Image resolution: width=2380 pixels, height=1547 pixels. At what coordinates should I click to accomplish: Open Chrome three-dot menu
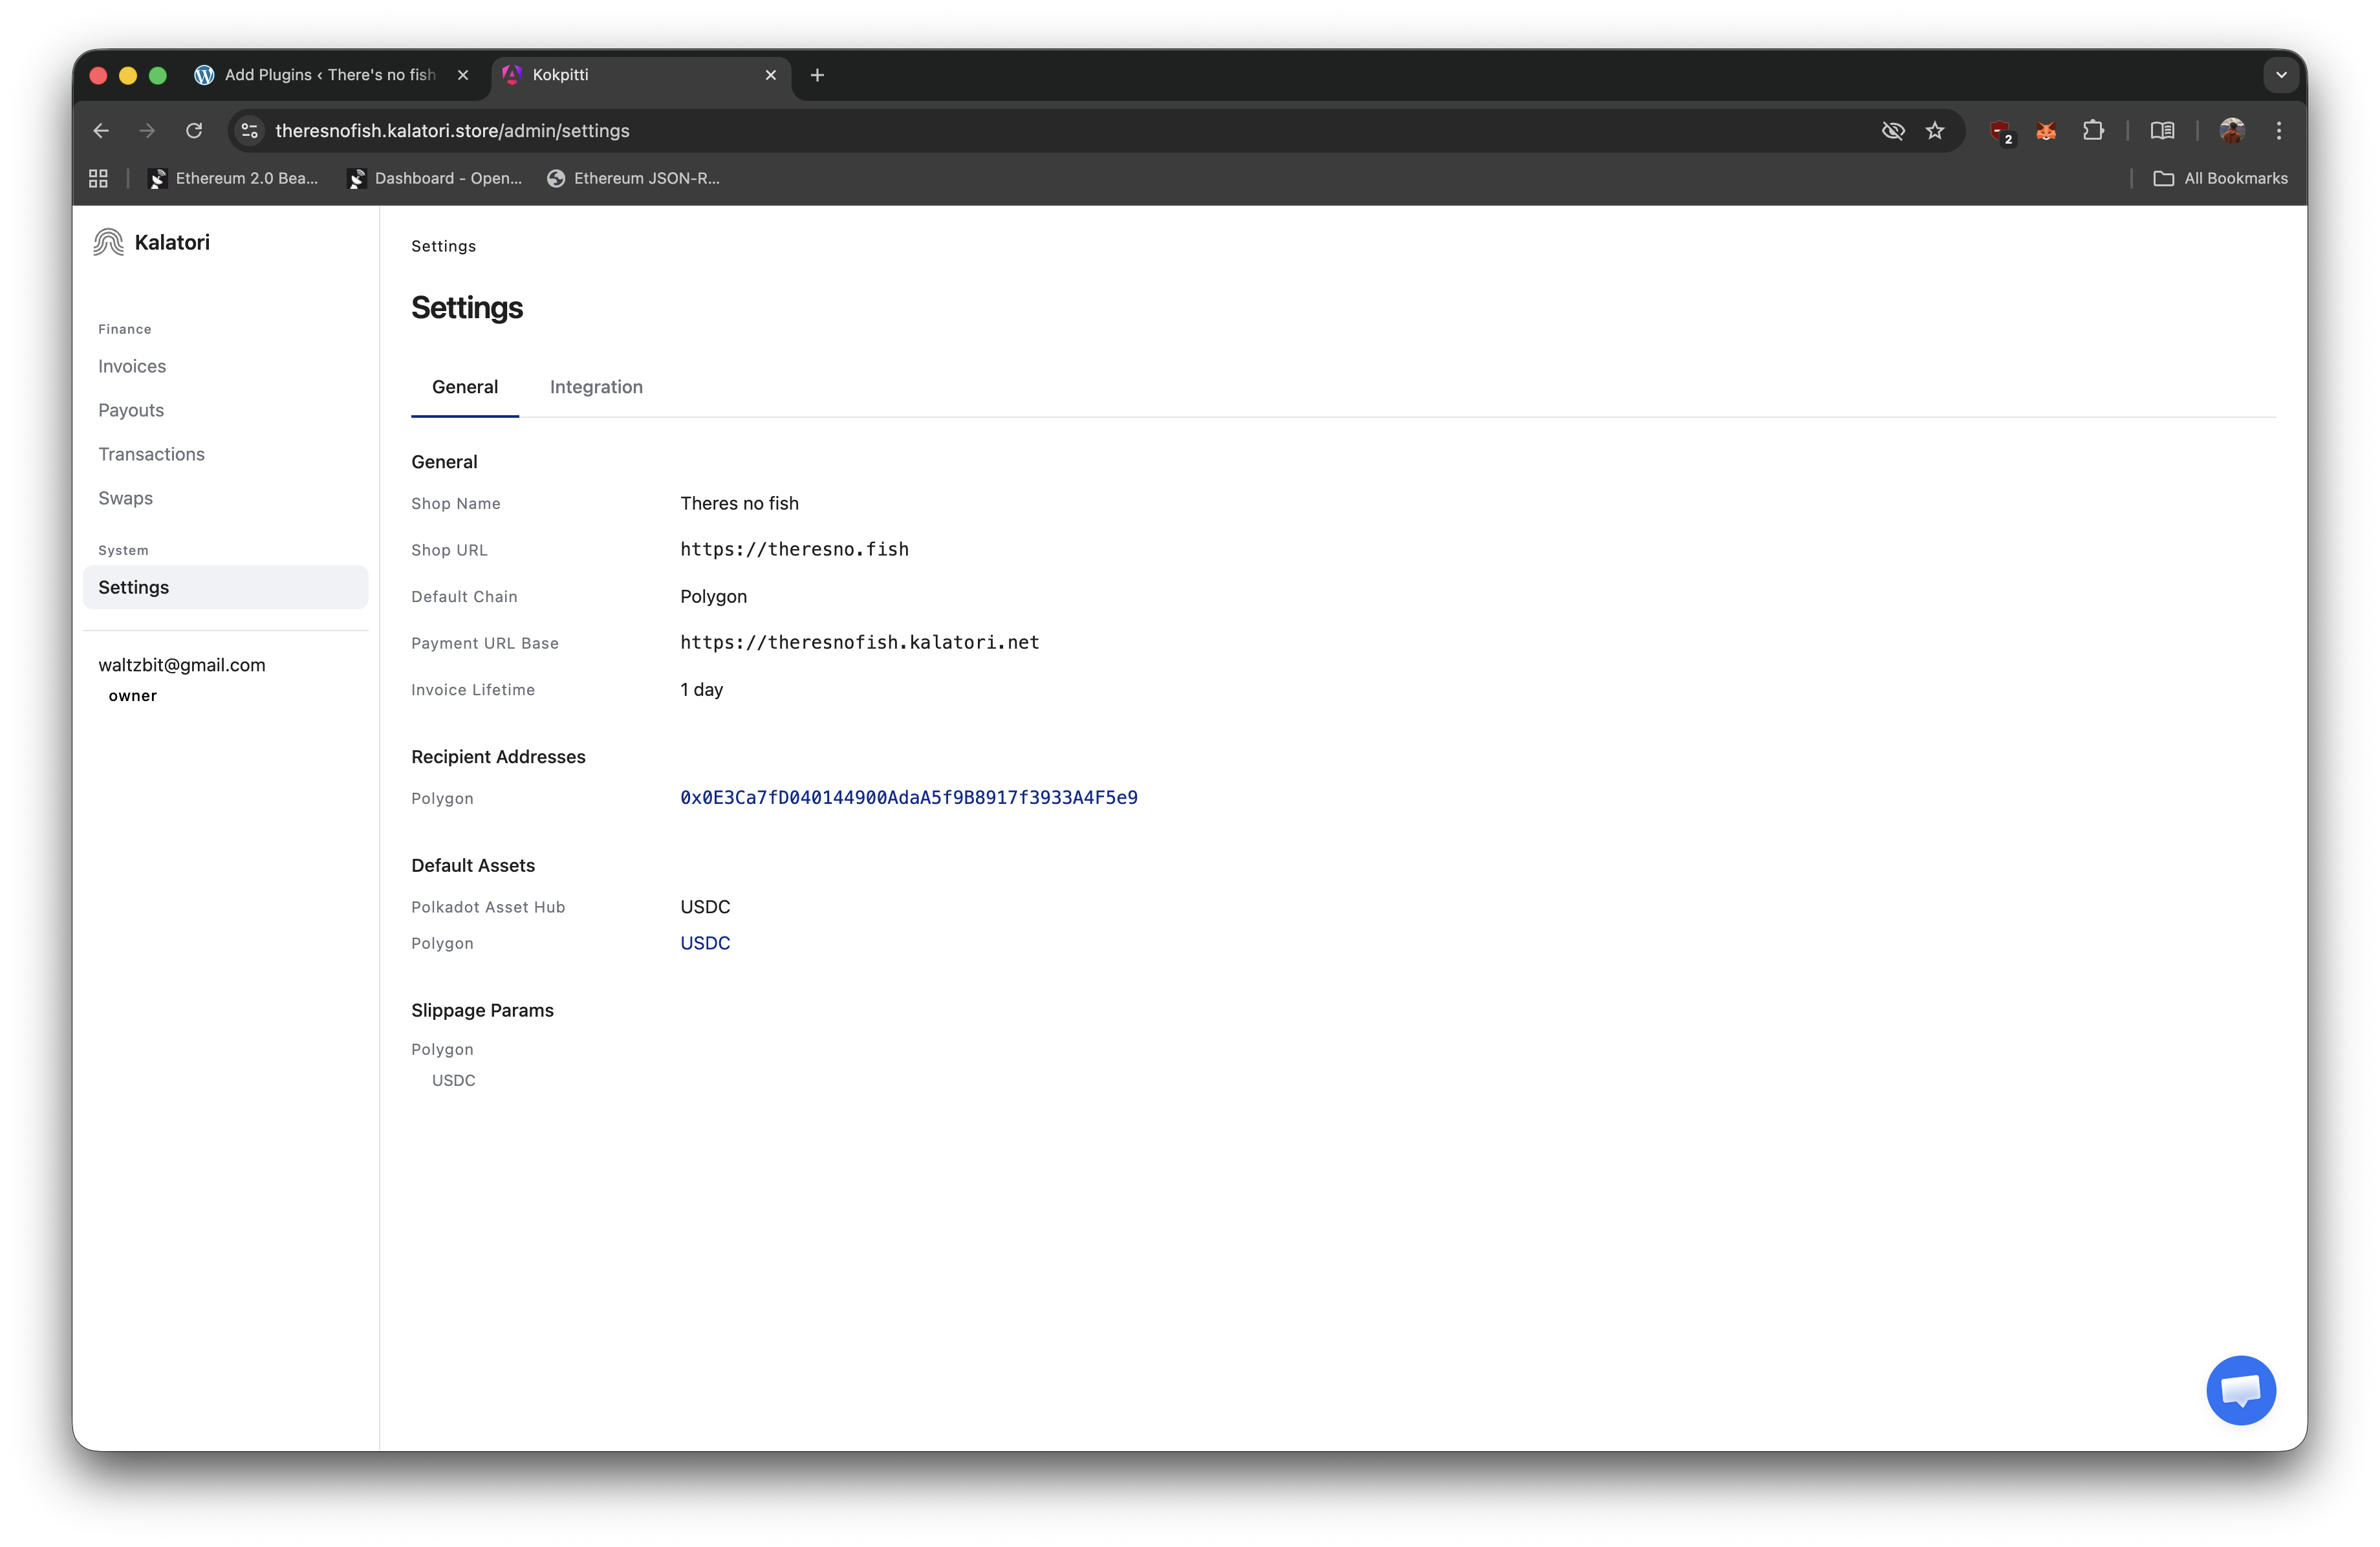[2279, 131]
